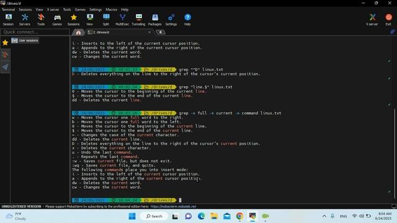Open the volume tray icon
Viewport: 397px width, 223px height.
tap(362, 216)
